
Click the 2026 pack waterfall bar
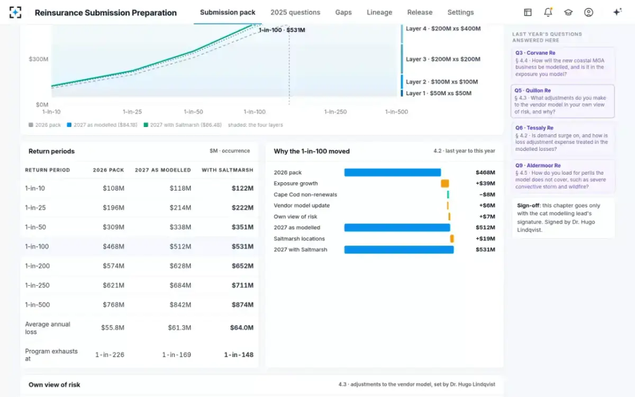[393, 173]
